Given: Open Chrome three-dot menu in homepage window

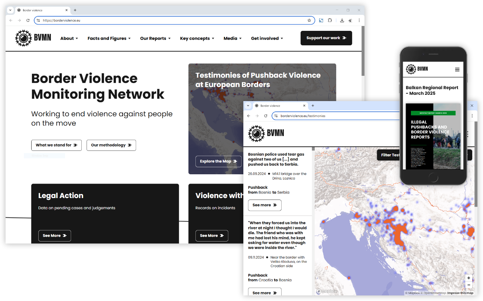Looking at the screenshot, I should pyautogui.click(x=359, y=20).
